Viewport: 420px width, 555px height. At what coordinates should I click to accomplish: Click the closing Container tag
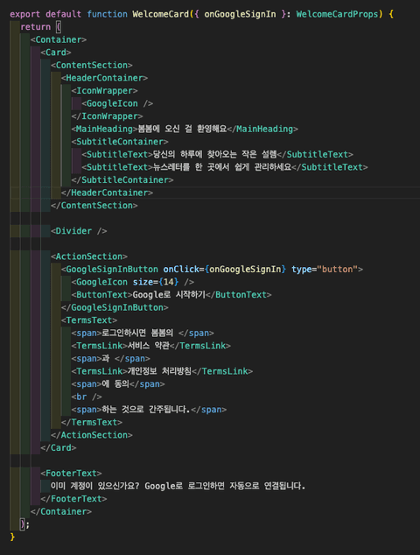point(61,511)
